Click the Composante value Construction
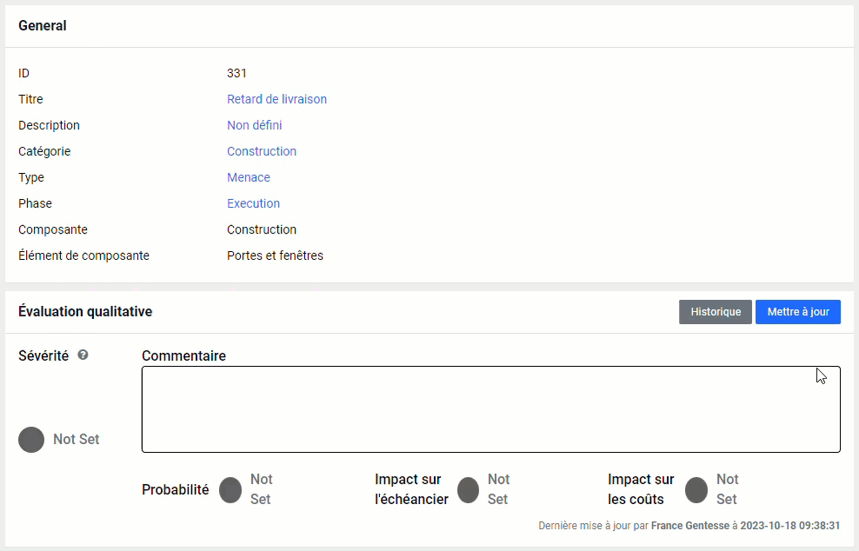This screenshot has height=551, width=859. 262,229
